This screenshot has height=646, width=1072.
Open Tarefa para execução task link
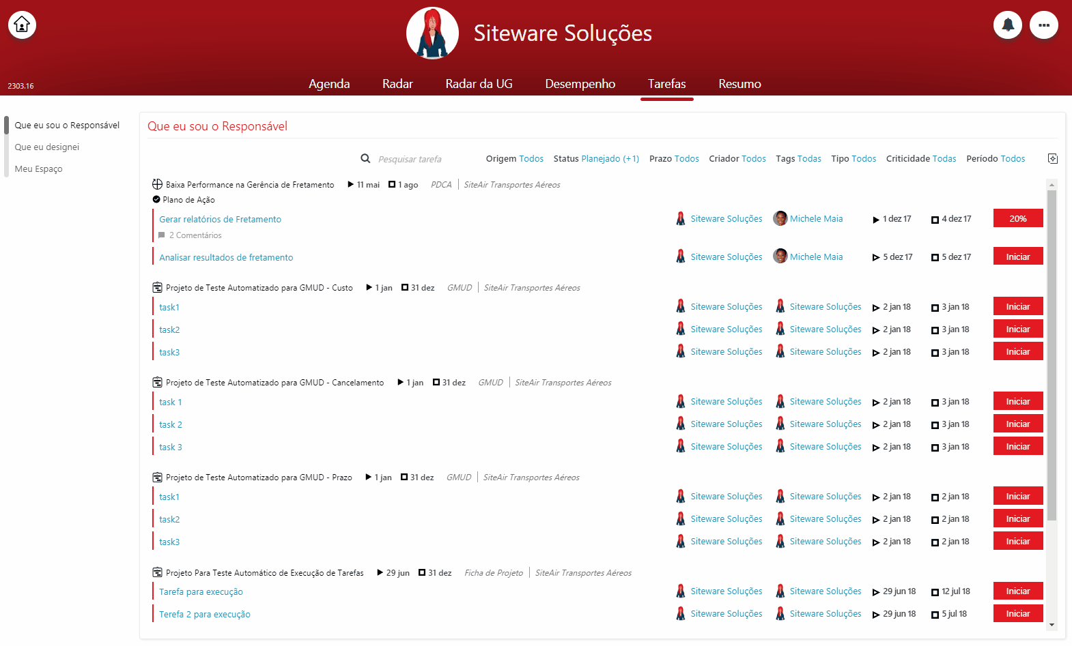click(x=201, y=592)
